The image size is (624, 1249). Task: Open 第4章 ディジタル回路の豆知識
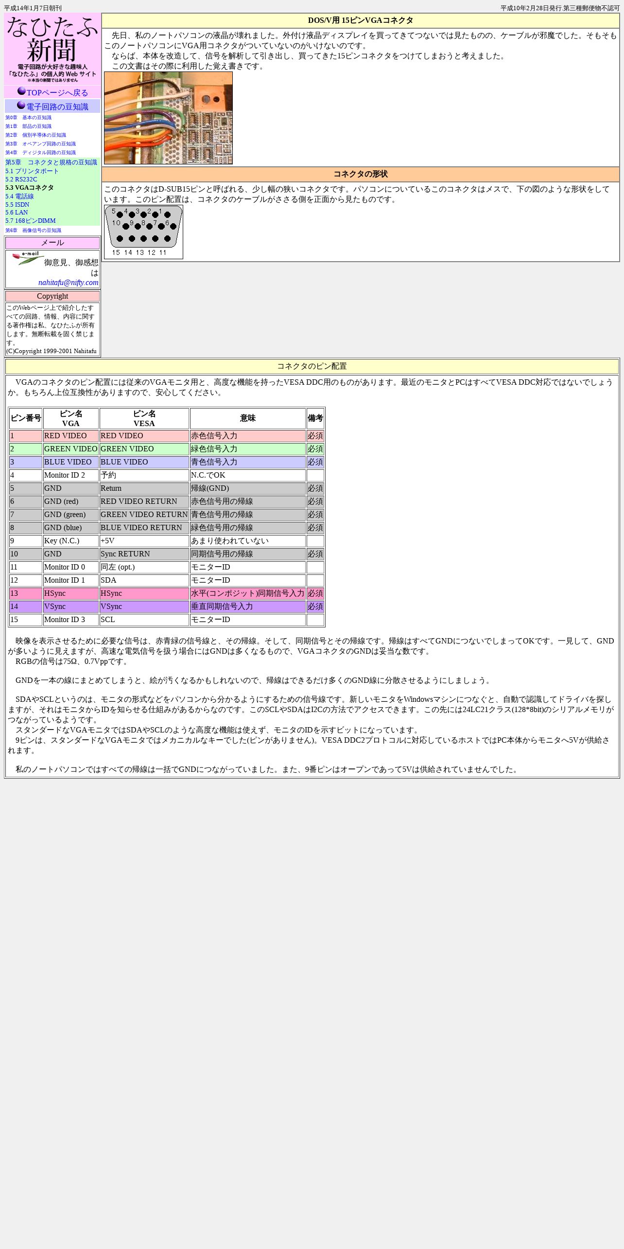[x=40, y=153]
